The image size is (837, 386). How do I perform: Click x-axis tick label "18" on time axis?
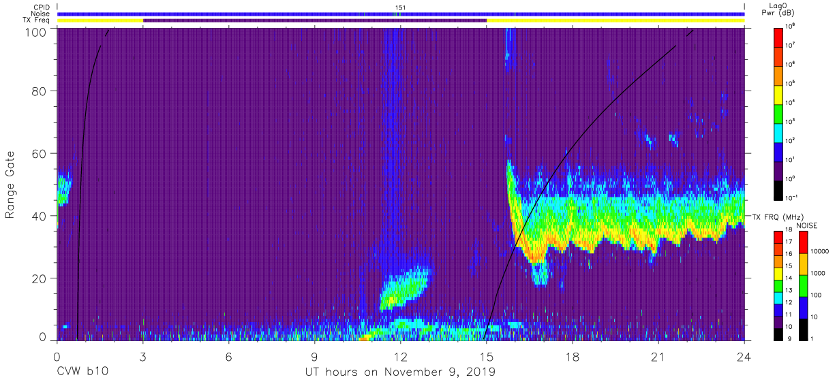(x=573, y=356)
